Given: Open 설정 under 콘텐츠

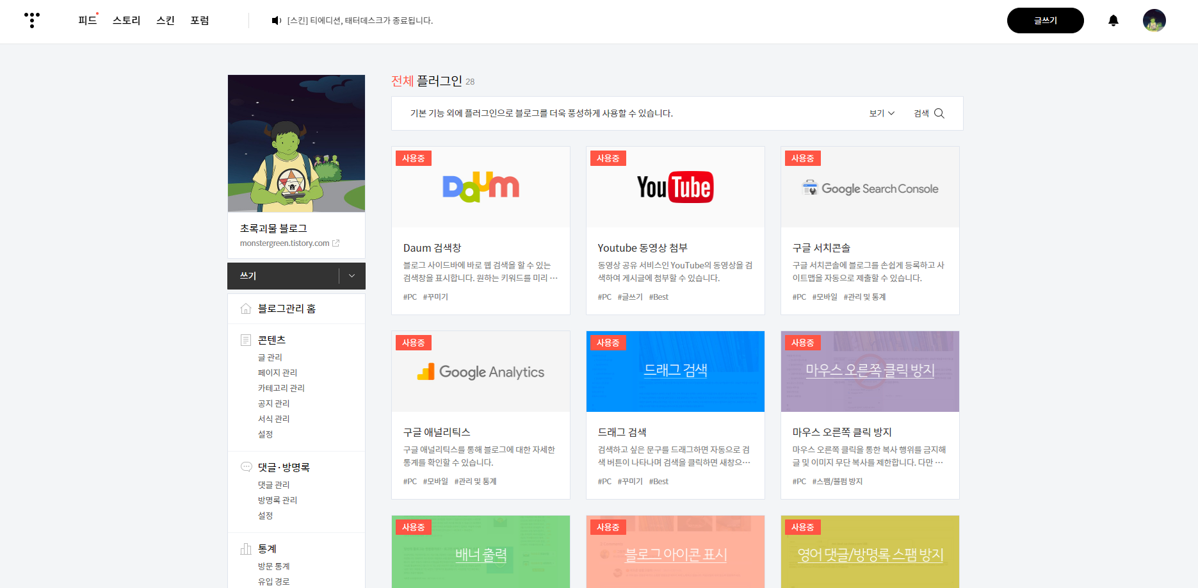Looking at the screenshot, I should [266, 434].
